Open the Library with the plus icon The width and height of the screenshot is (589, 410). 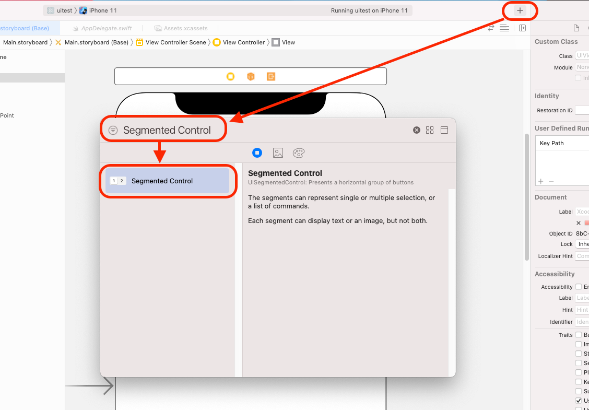coord(519,10)
